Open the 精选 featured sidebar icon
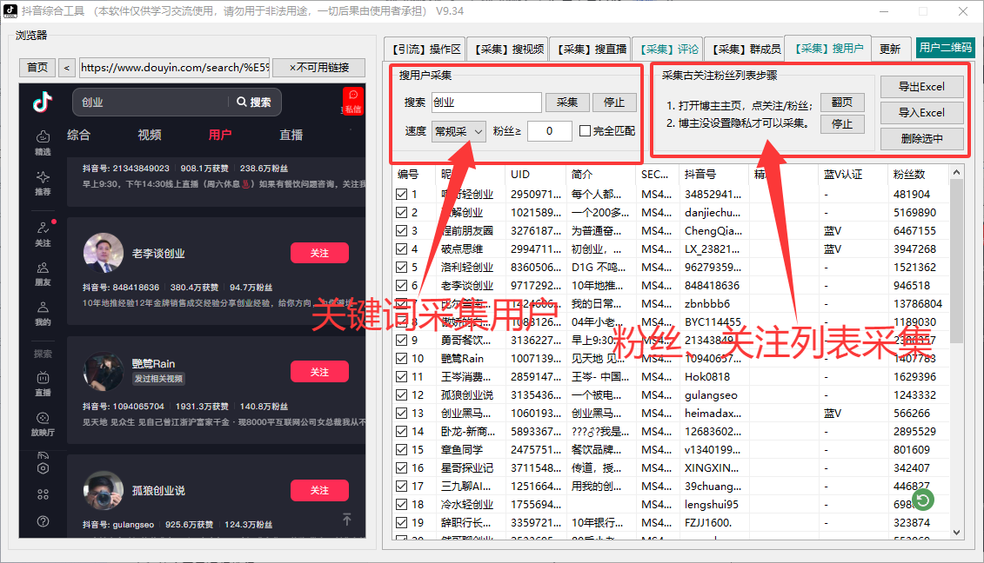 [43, 142]
